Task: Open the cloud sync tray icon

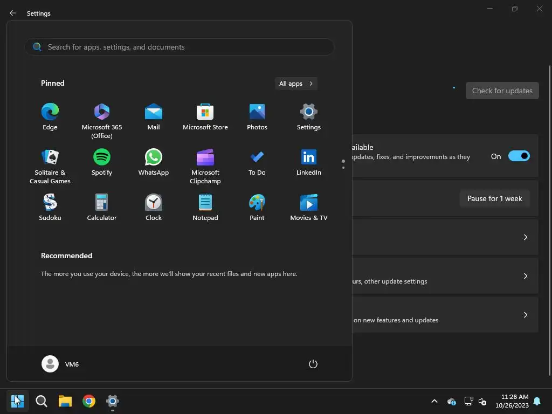Action: [x=451, y=401]
